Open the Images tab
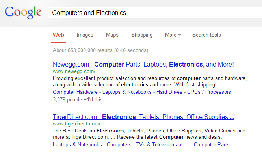Image resolution: width=262 pixels, height=153 pixels. 85,35
